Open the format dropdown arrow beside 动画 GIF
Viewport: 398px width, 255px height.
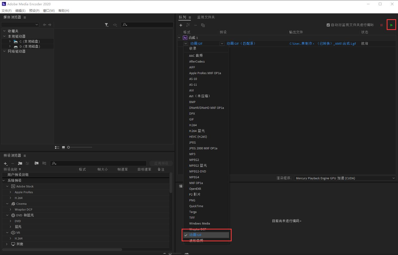tap(186, 44)
